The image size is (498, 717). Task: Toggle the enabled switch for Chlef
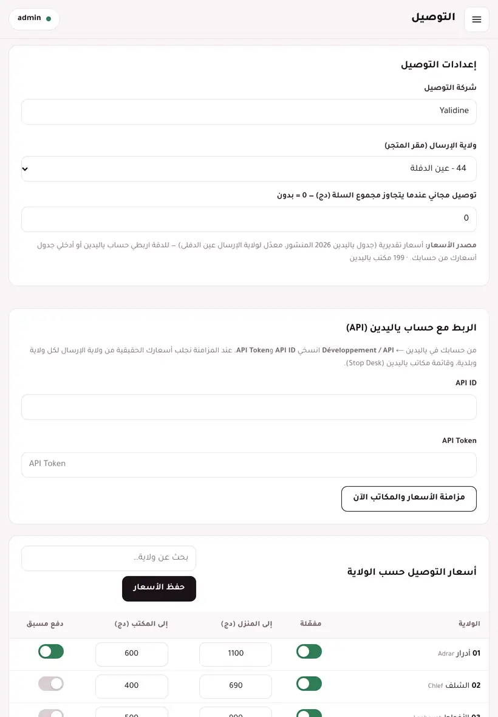click(x=309, y=684)
